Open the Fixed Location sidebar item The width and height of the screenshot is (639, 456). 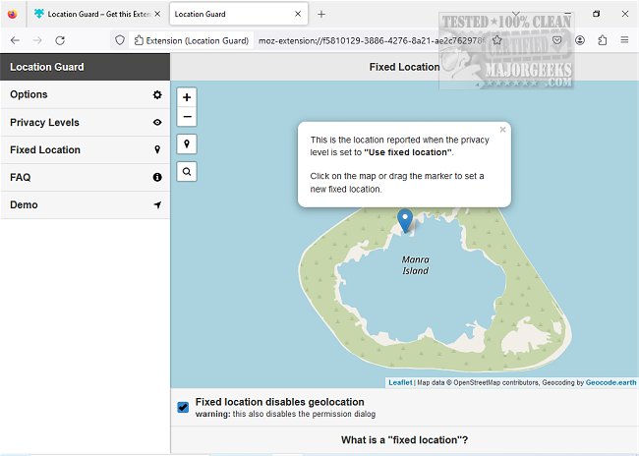pos(85,150)
